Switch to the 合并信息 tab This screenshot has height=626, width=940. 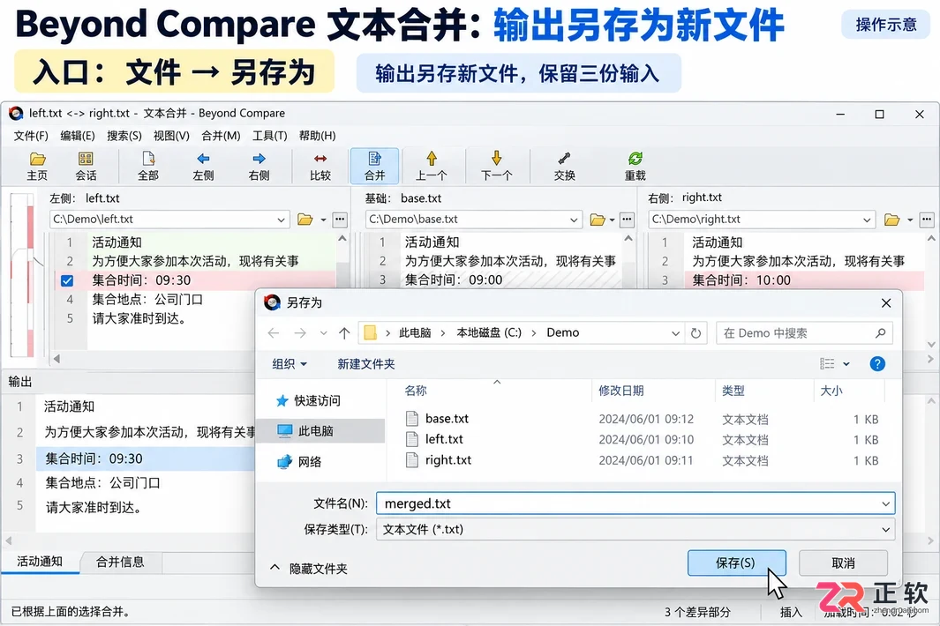(120, 562)
